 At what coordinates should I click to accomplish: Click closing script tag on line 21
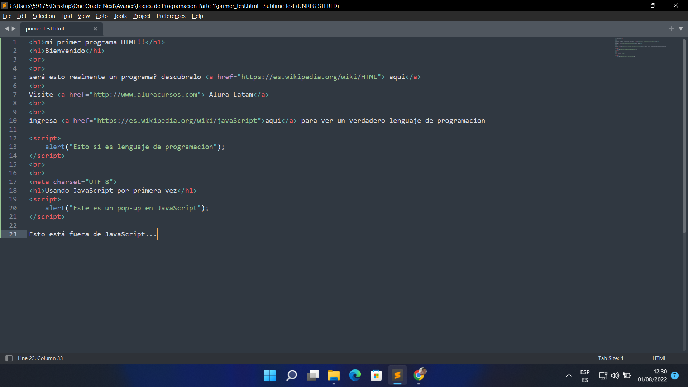tap(47, 217)
